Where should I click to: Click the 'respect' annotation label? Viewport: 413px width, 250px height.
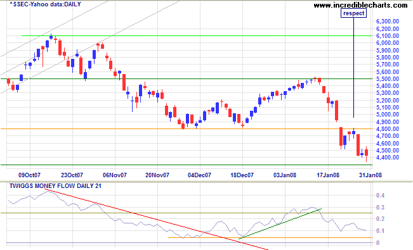tap(353, 13)
